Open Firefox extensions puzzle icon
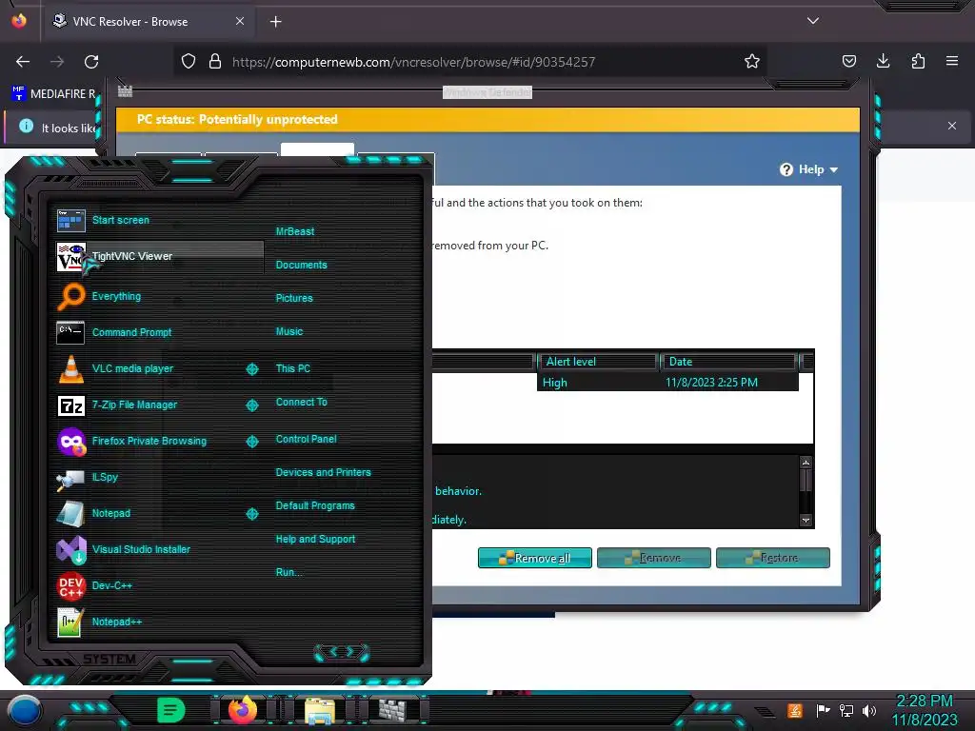This screenshot has height=731, width=975. coord(918,61)
